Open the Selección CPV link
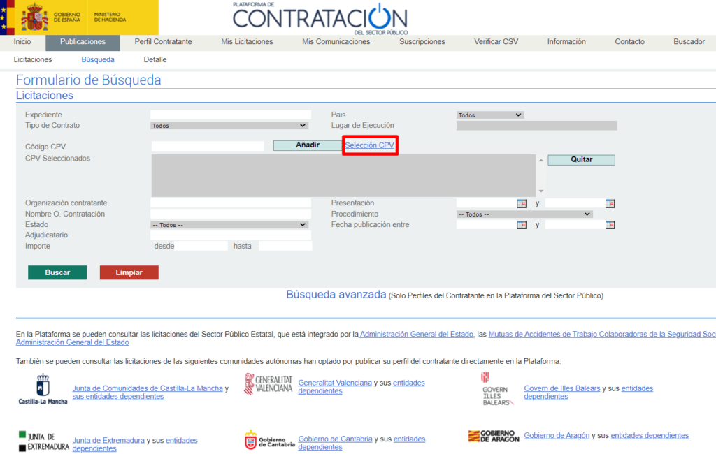The image size is (716, 454). tap(369, 145)
